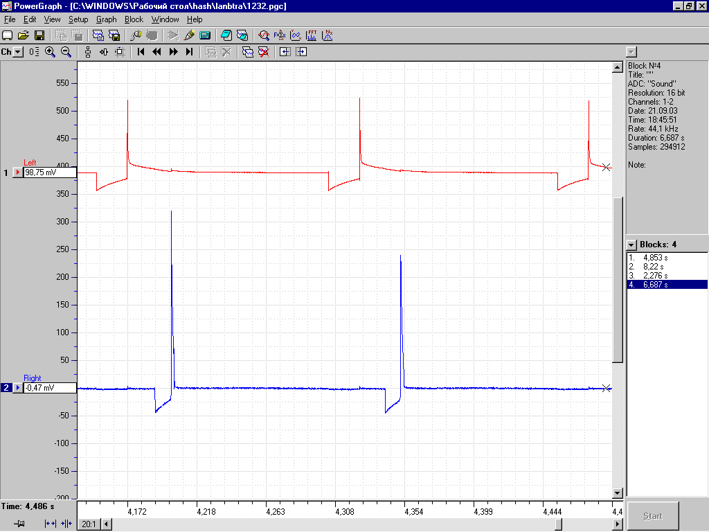Click the compress time scale arrows icon
The image size is (709, 532).
click(x=66, y=524)
